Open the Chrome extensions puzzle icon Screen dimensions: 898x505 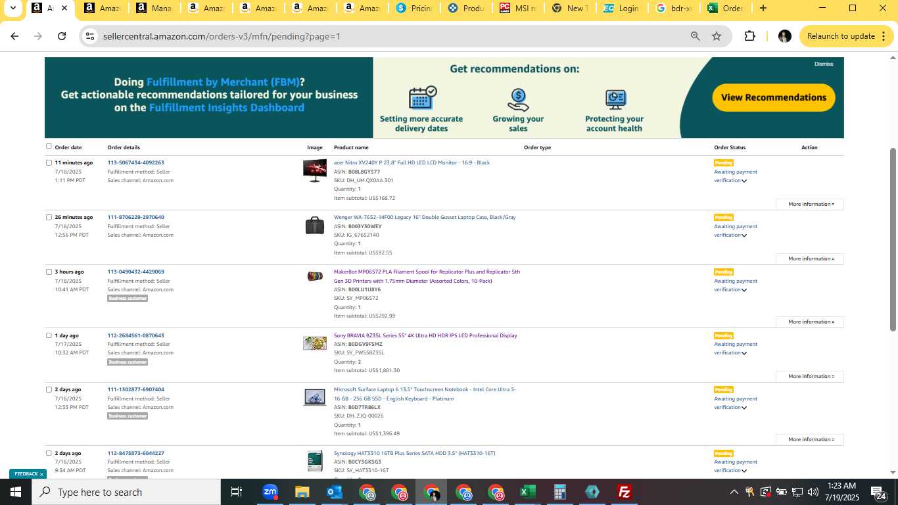tap(749, 36)
